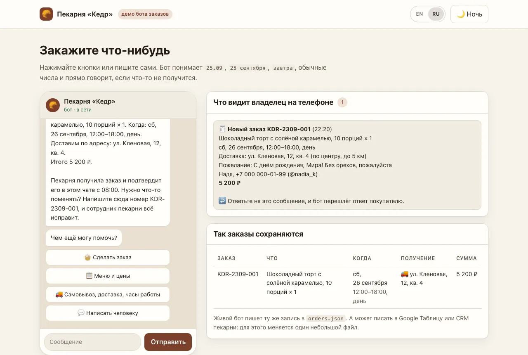Click the bot avatar in chat header
Image resolution: width=528 pixels, height=355 pixels.
tap(53, 105)
